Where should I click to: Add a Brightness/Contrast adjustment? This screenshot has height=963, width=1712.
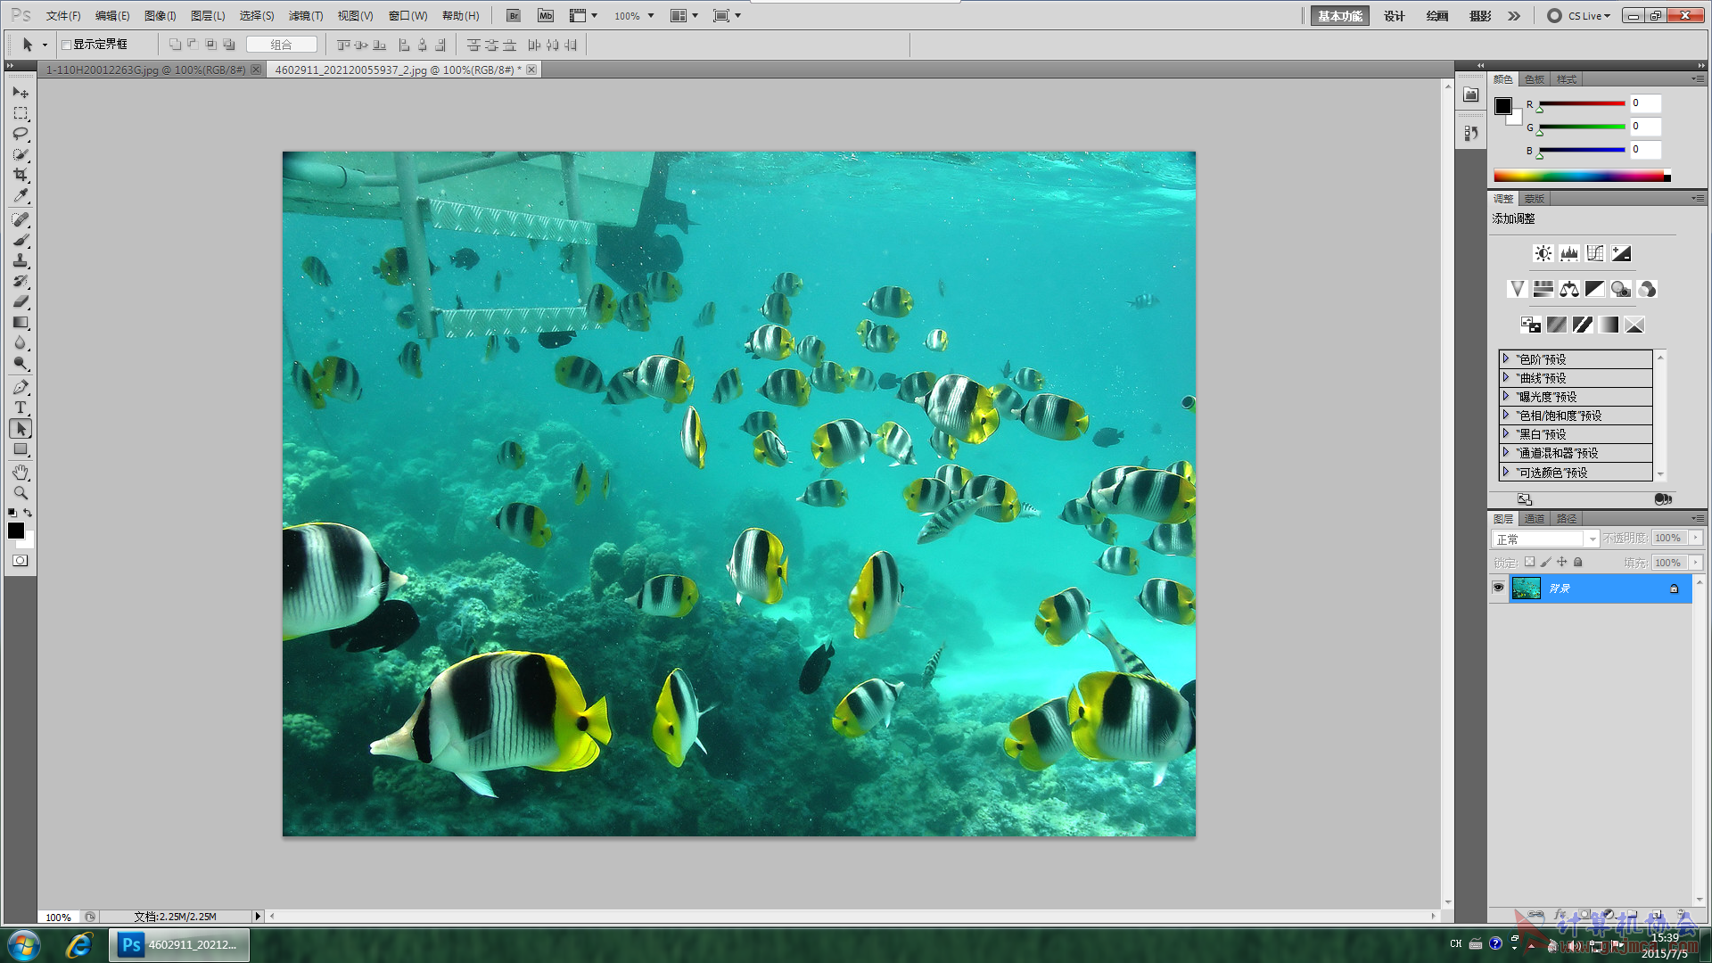[1543, 253]
